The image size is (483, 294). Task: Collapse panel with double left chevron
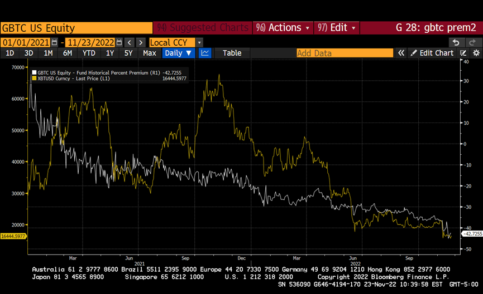pyautogui.click(x=400, y=53)
